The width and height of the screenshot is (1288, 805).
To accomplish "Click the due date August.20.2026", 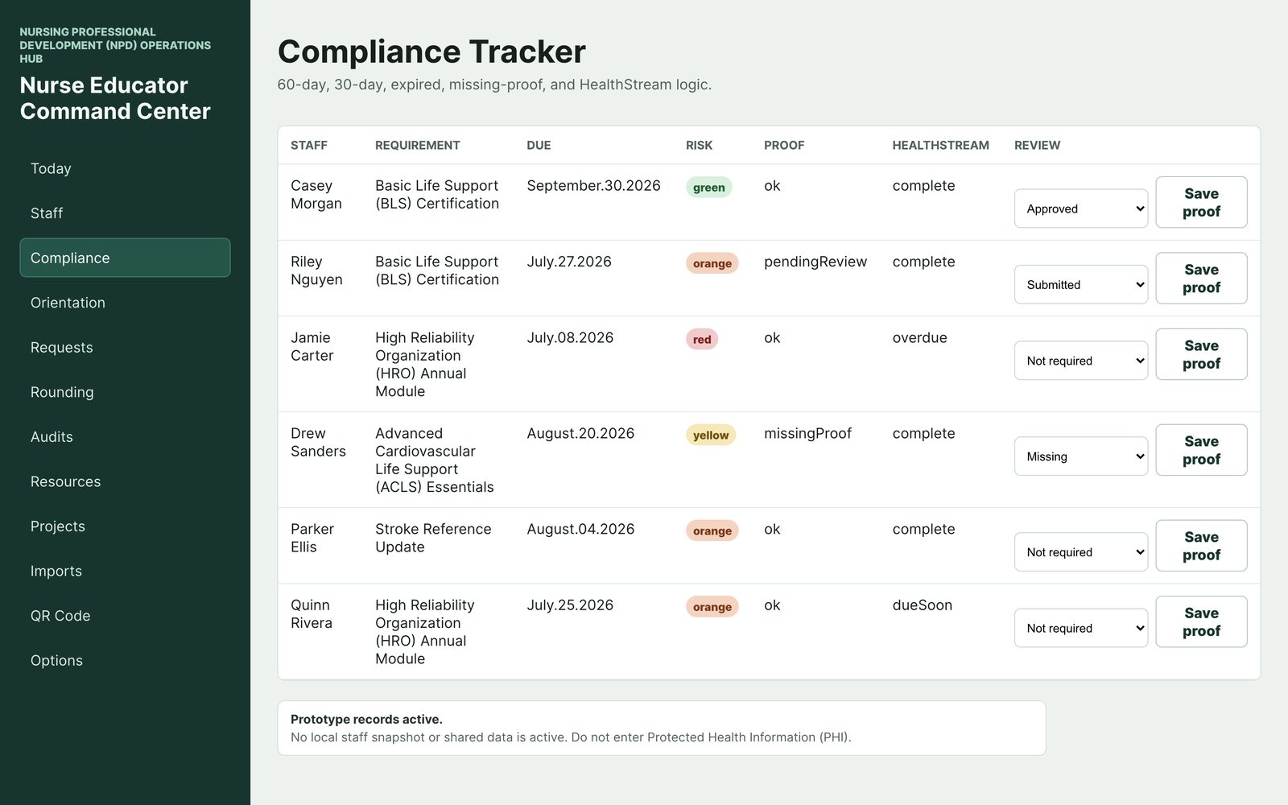I will click(x=580, y=434).
